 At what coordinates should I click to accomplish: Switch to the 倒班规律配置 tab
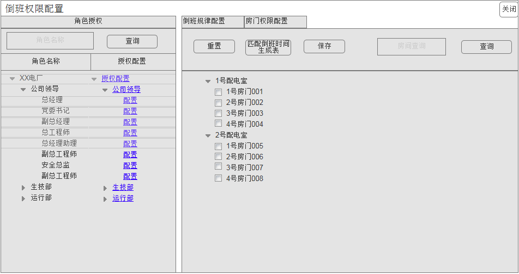[212, 22]
